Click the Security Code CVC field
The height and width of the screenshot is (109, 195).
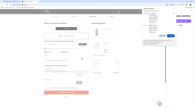(67, 55)
